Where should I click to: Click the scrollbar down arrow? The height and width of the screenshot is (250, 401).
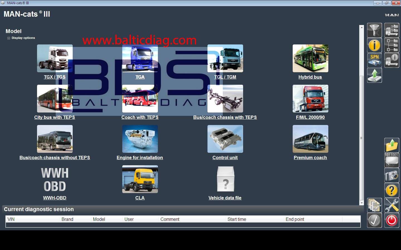[x=361, y=203]
